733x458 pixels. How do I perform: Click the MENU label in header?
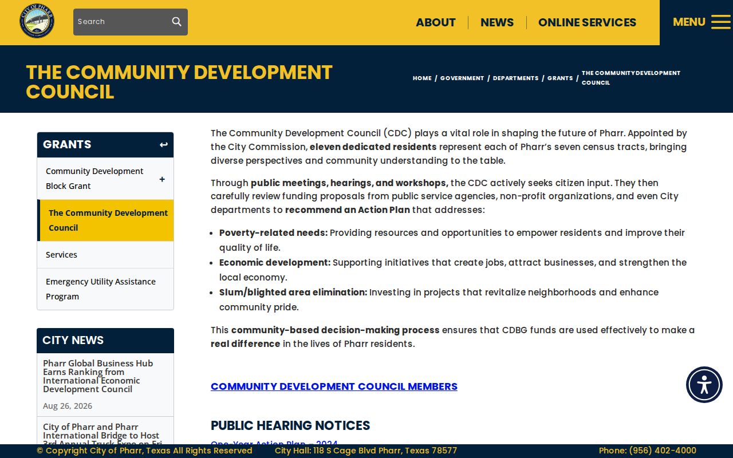tap(689, 22)
